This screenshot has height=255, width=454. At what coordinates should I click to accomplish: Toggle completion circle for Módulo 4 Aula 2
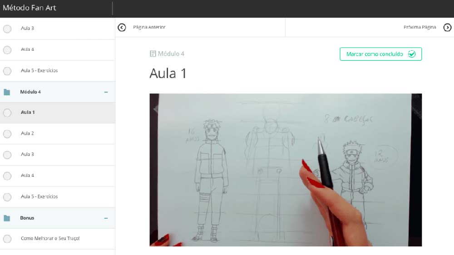[x=7, y=134]
